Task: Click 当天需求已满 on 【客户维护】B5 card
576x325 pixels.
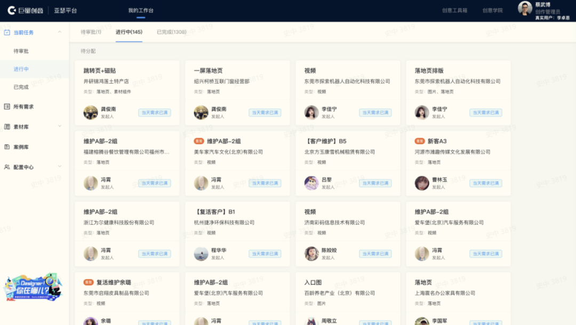Action: click(x=375, y=183)
